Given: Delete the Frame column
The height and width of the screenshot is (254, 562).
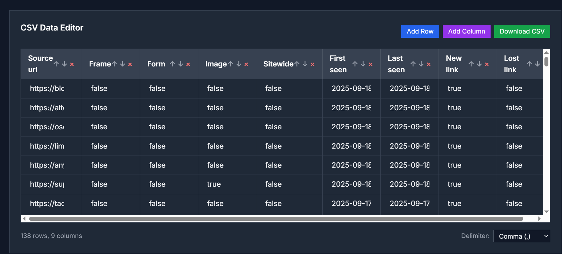Looking at the screenshot, I should tap(130, 64).
